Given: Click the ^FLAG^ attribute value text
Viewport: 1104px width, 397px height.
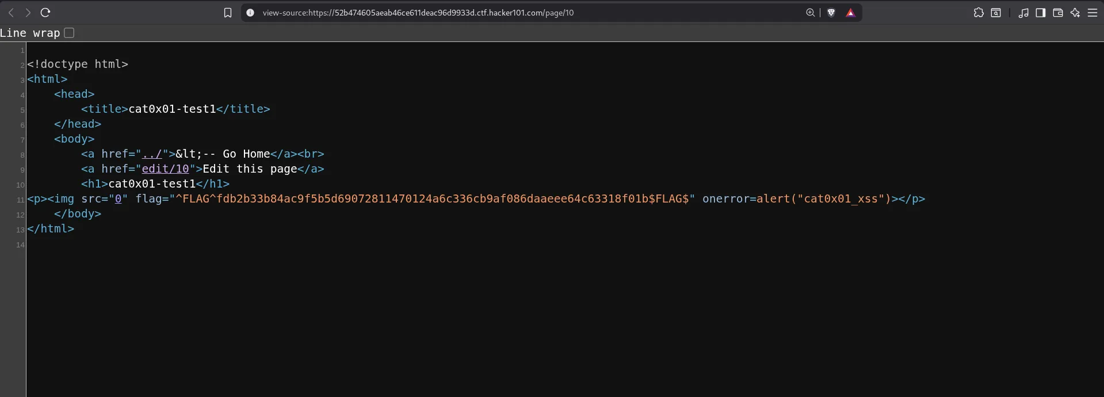Looking at the screenshot, I should coord(432,199).
